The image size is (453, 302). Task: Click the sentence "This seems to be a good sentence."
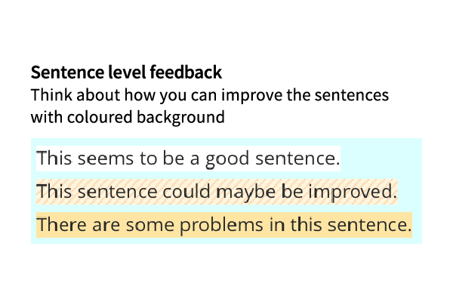(188, 159)
